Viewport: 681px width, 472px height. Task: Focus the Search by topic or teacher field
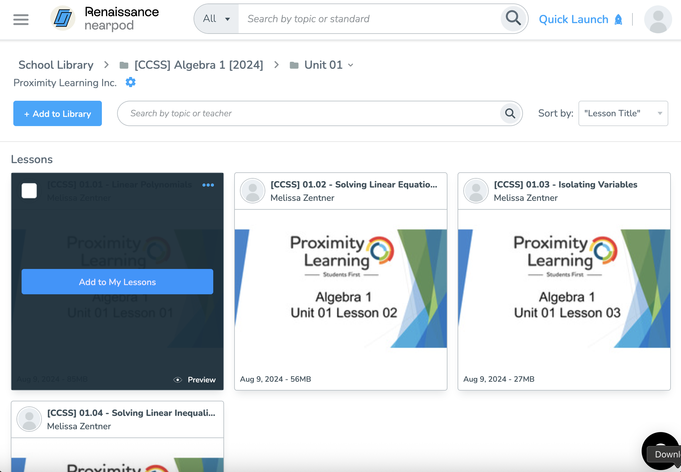309,113
